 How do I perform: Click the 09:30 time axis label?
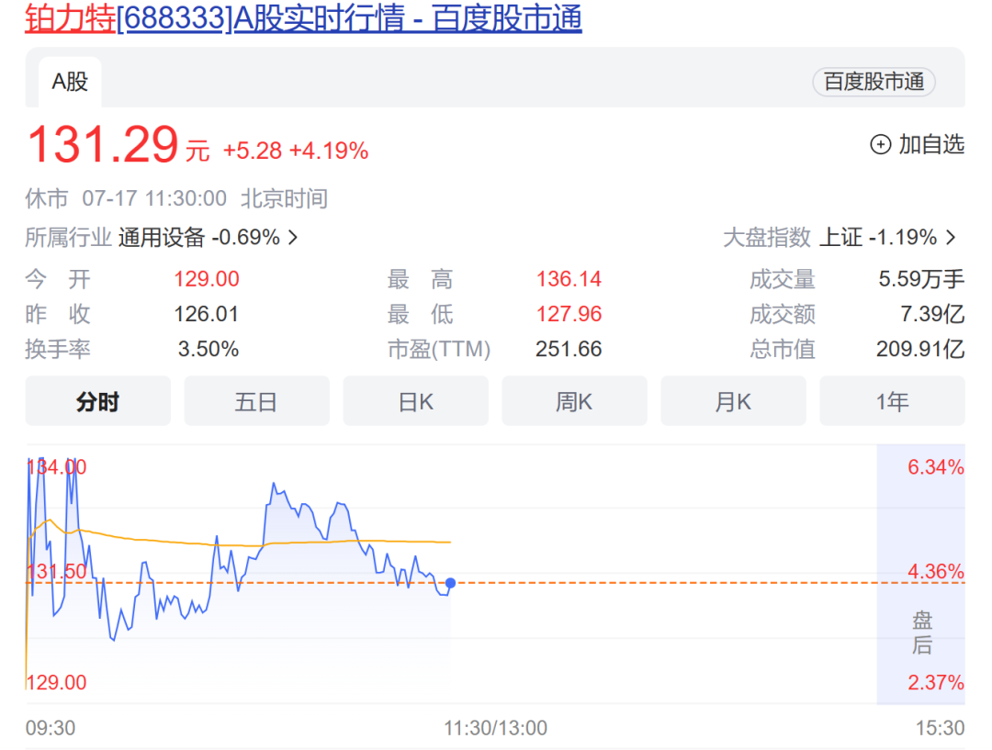[x=50, y=728]
